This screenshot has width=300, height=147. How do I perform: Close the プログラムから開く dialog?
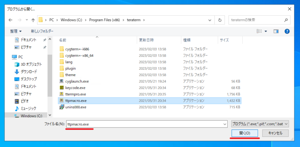click(290, 9)
